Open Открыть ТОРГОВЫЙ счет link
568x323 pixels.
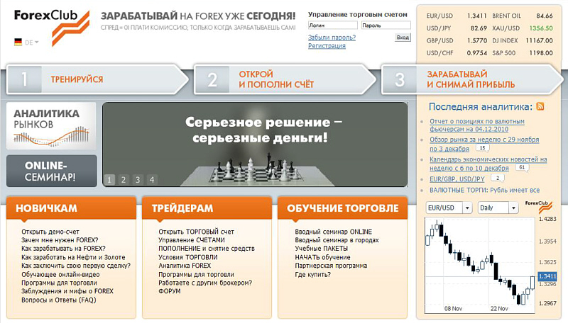[197, 232]
